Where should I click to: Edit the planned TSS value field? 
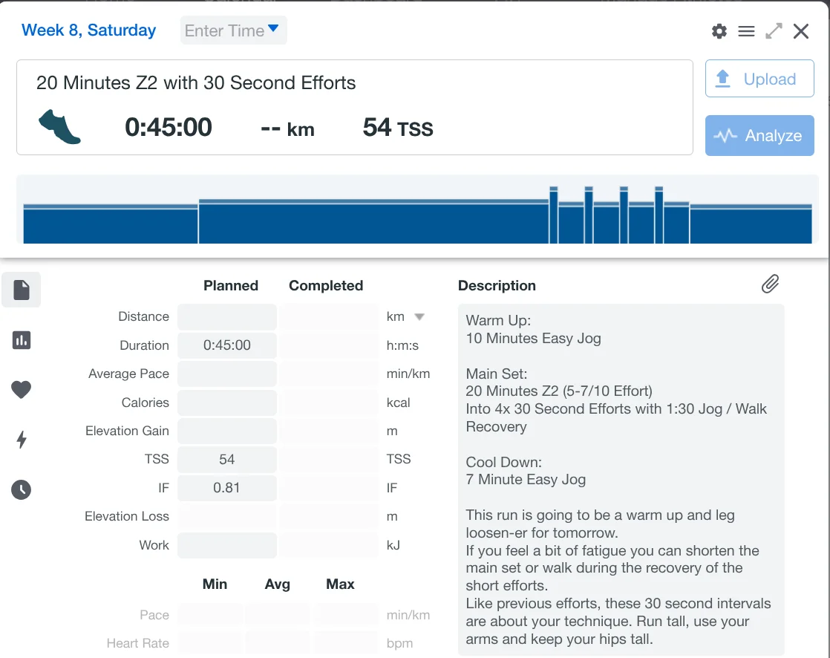[x=227, y=460]
